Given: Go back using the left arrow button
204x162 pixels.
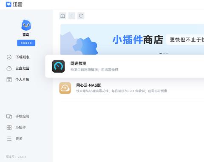Looking at the screenshot, I should coord(72,16).
